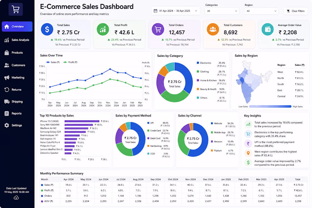Toggle the Sales (₹) legend series
312x208 pixels.
point(53,62)
